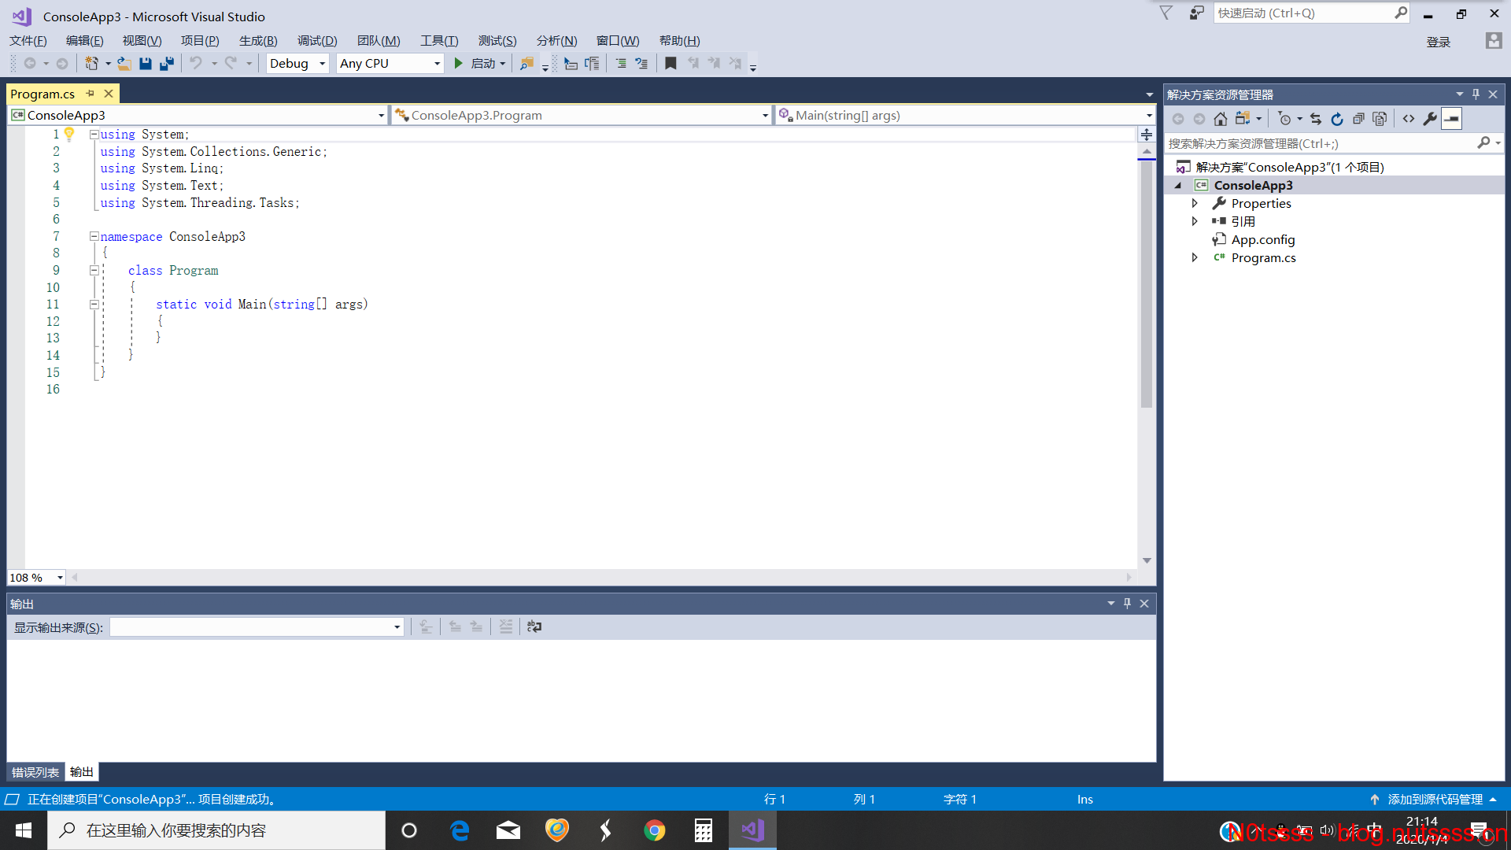This screenshot has width=1511, height=850.
Task: Open Properties wrench icon in Solution Explorer toolbar
Action: tap(1430, 119)
